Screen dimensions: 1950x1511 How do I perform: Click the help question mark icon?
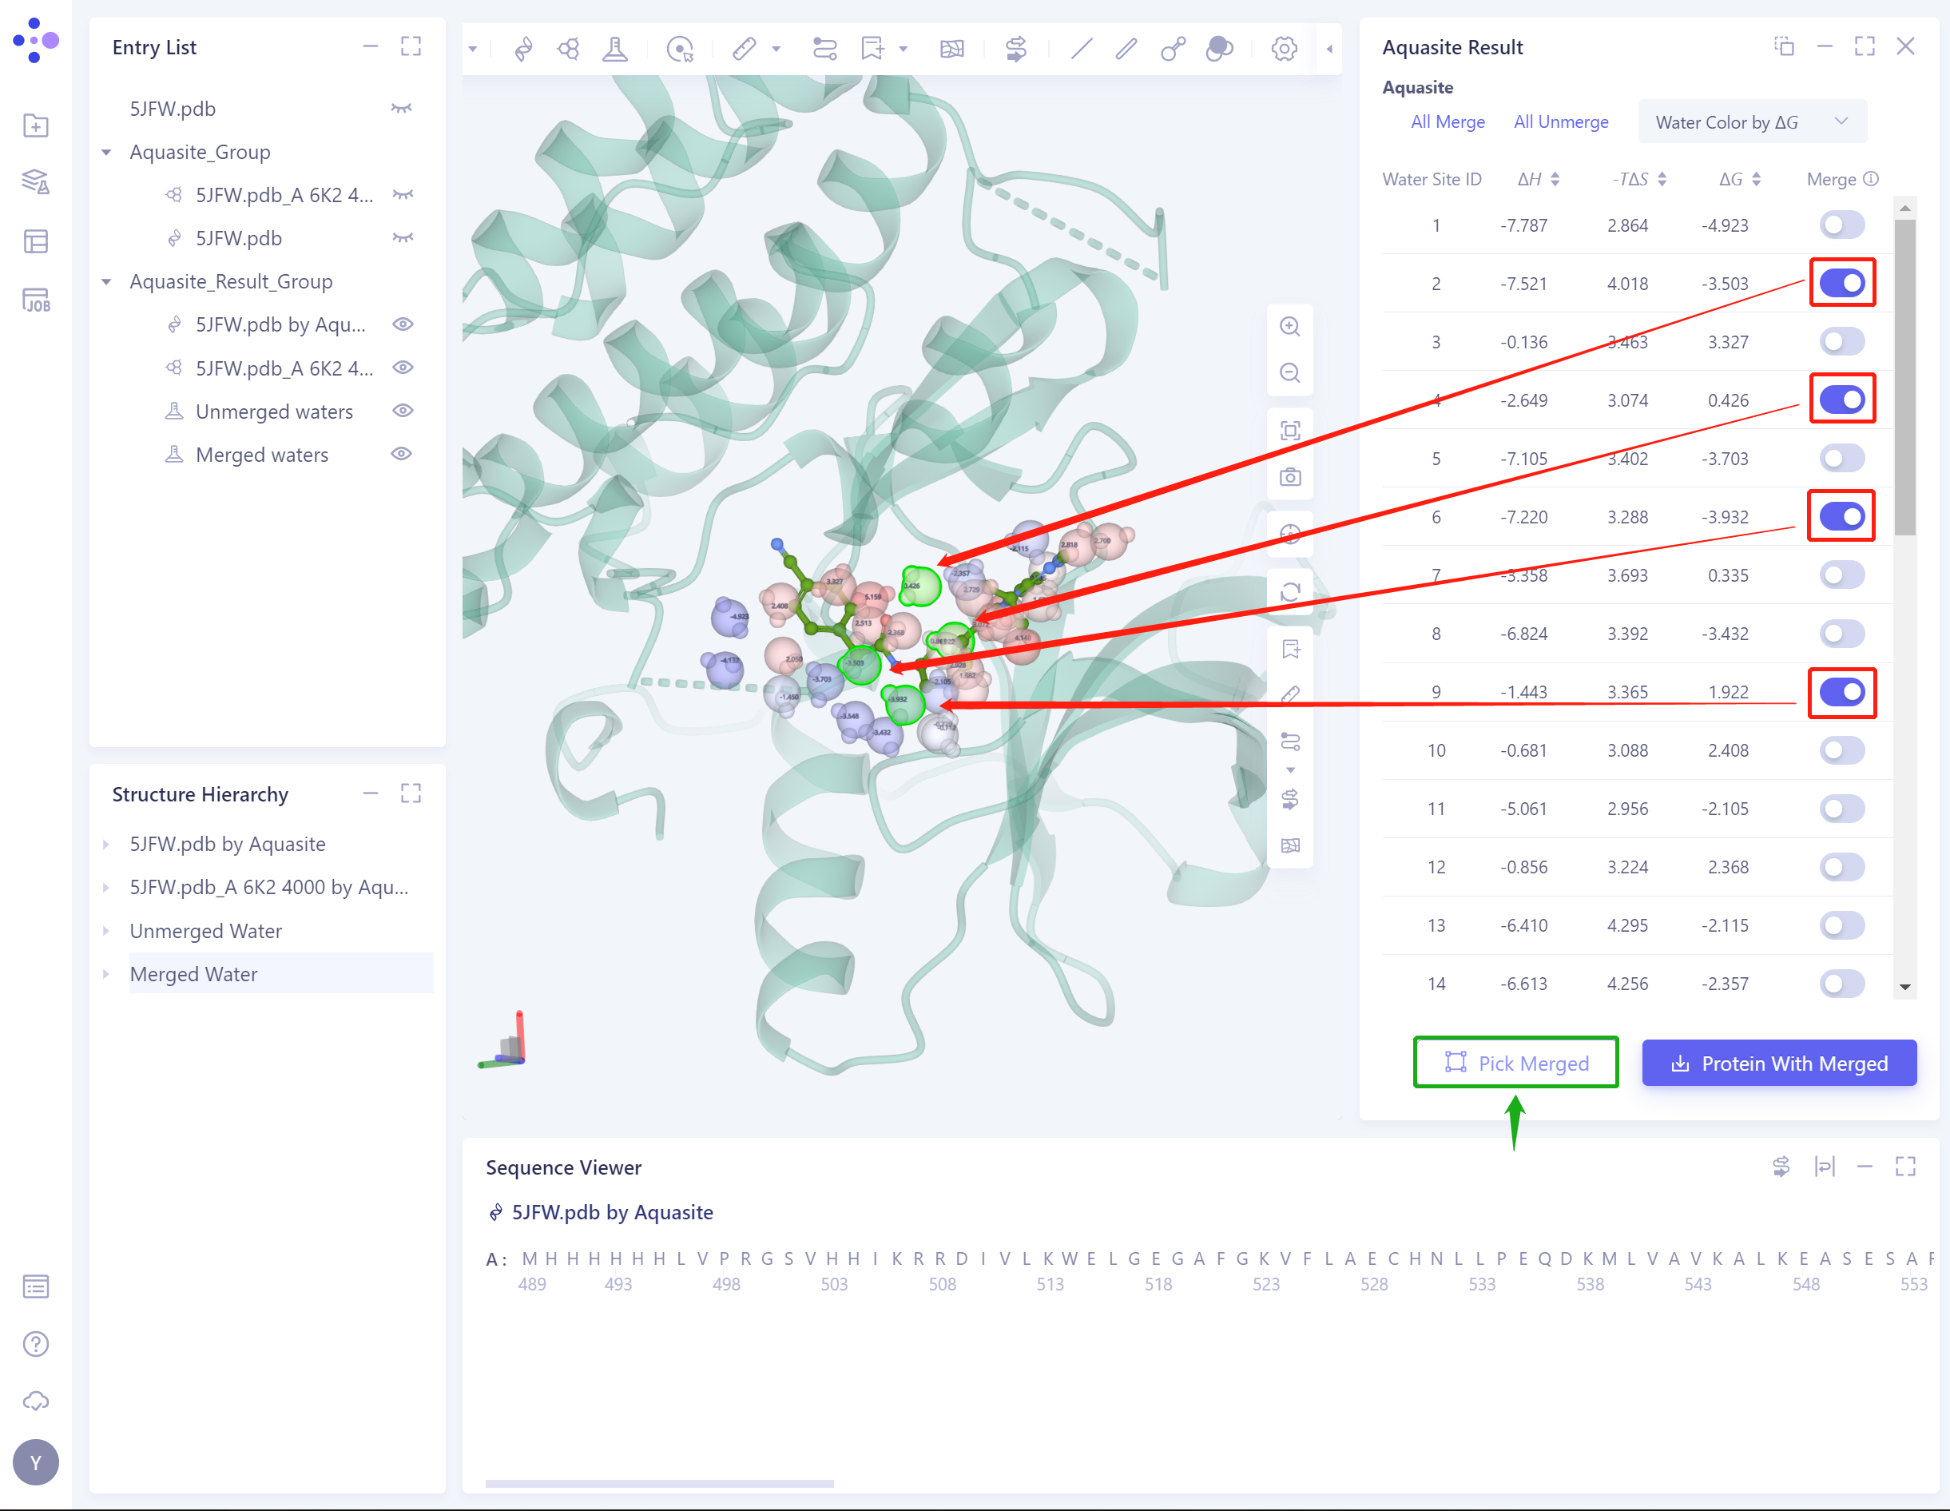click(x=36, y=1343)
